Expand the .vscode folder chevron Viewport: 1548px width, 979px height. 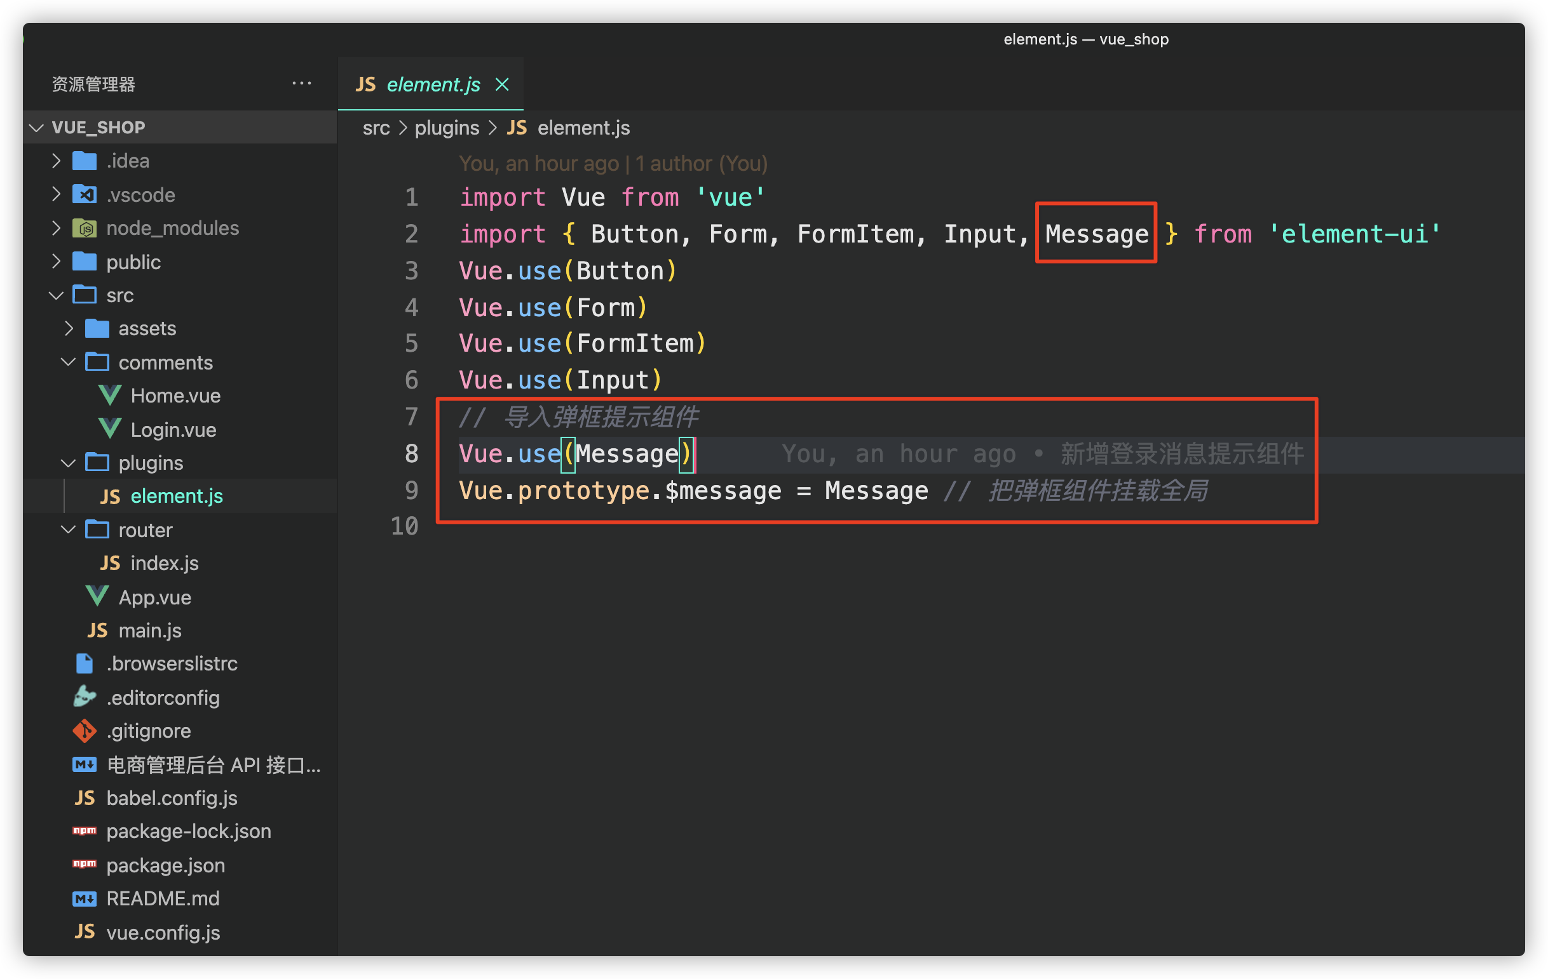click(x=56, y=194)
